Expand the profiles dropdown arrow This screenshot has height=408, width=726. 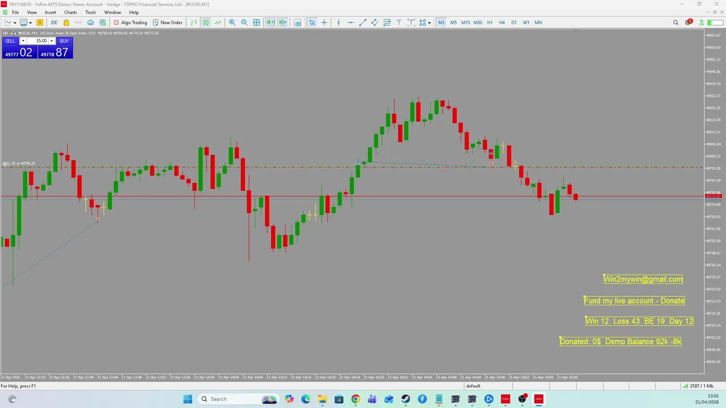(30, 23)
